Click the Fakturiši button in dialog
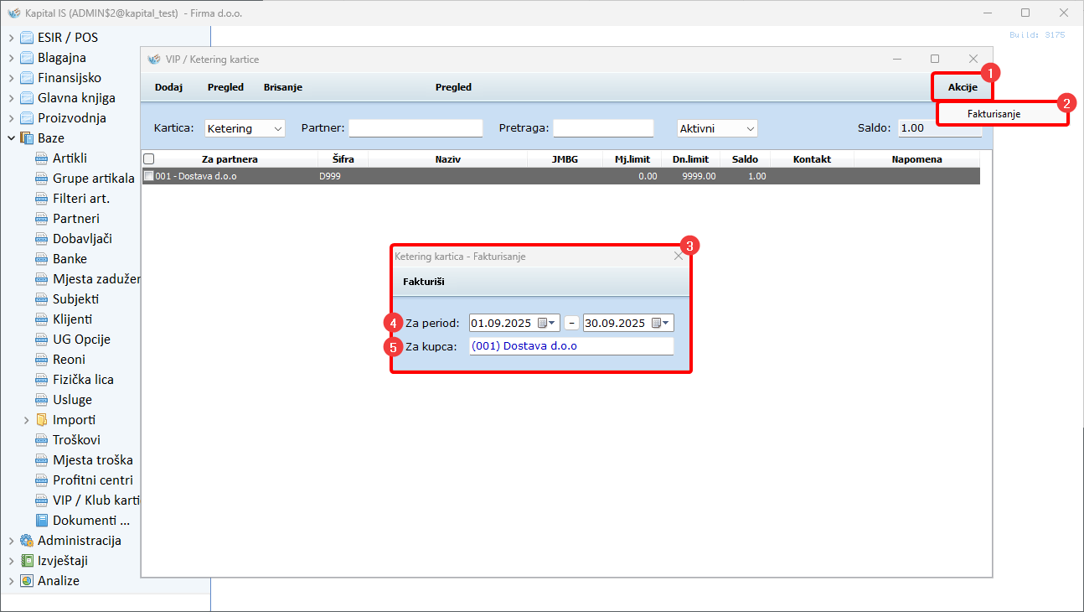 pos(423,283)
